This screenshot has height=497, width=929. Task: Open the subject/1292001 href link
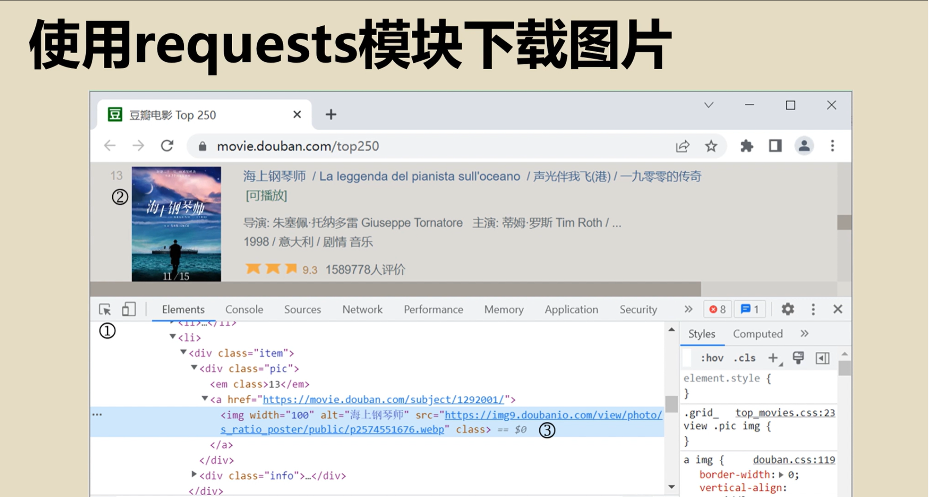383,400
